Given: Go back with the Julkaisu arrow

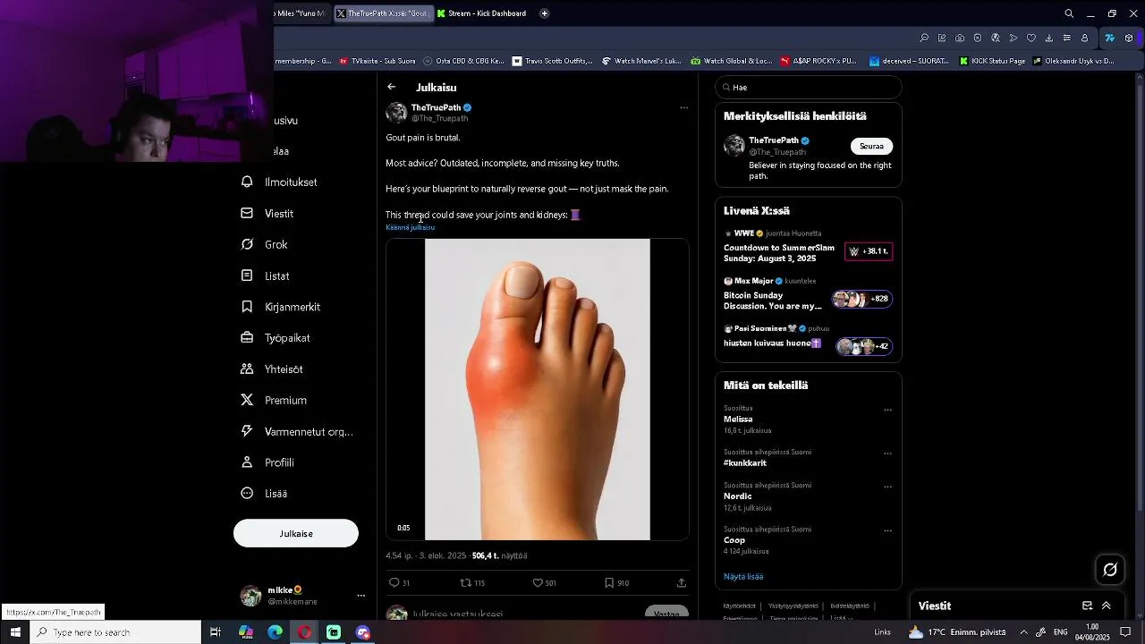Looking at the screenshot, I should coord(391,87).
